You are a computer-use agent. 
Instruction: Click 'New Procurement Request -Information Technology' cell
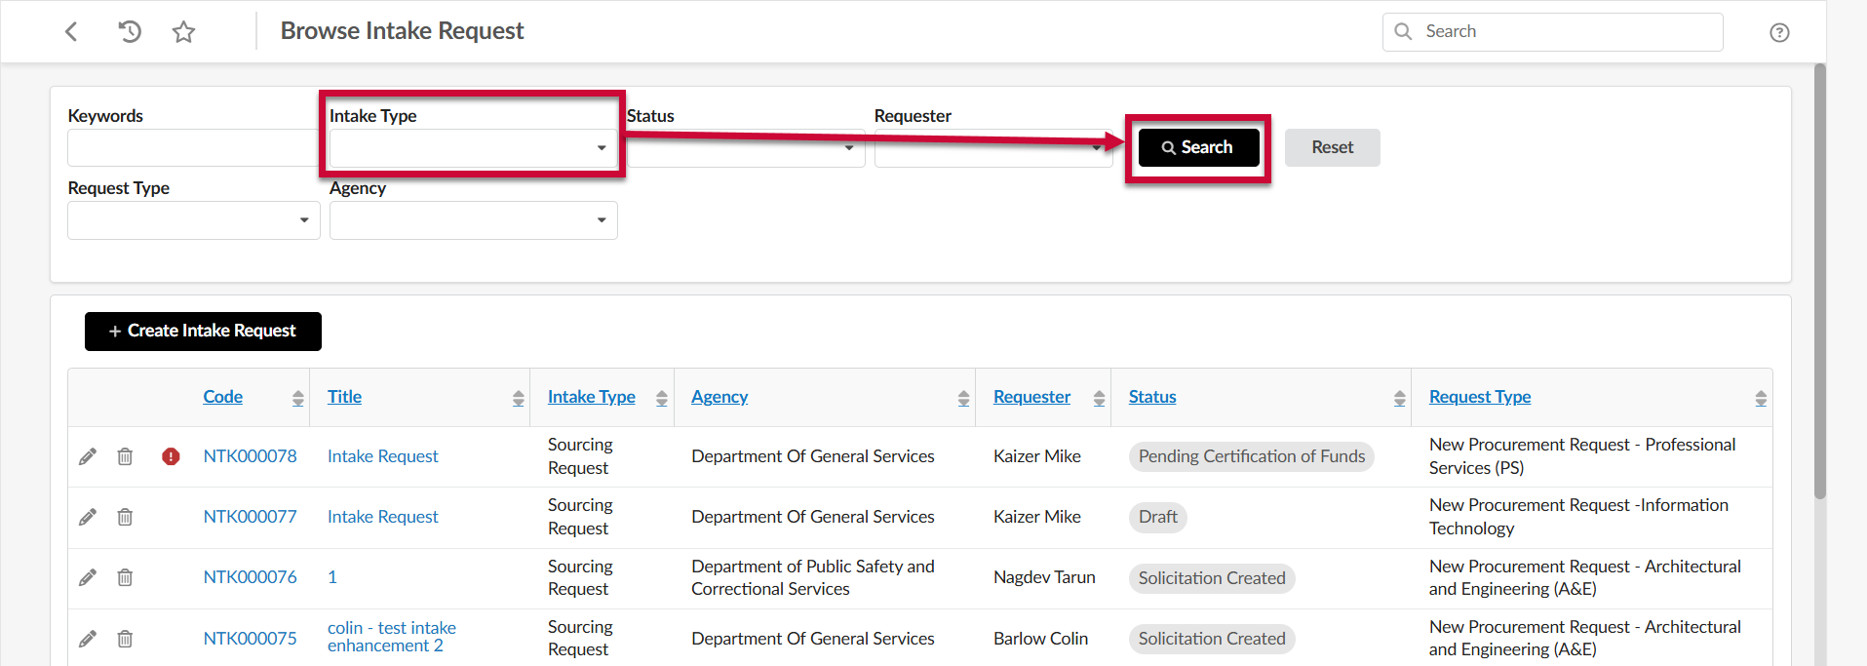[1578, 517]
